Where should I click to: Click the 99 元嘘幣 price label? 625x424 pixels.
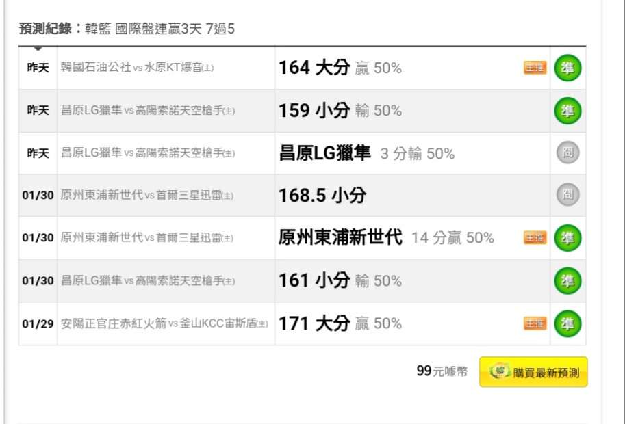pos(442,371)
